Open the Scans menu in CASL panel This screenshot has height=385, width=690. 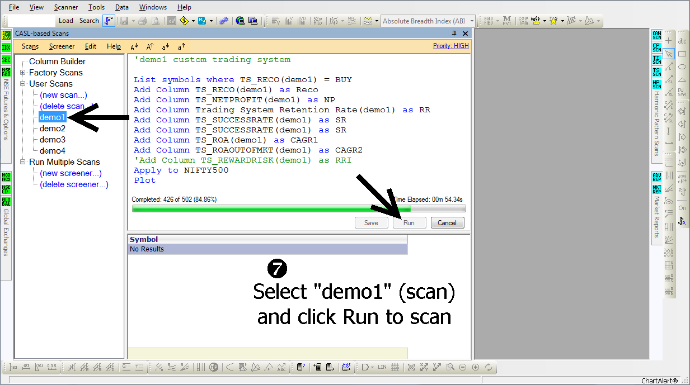pos(30,46)
